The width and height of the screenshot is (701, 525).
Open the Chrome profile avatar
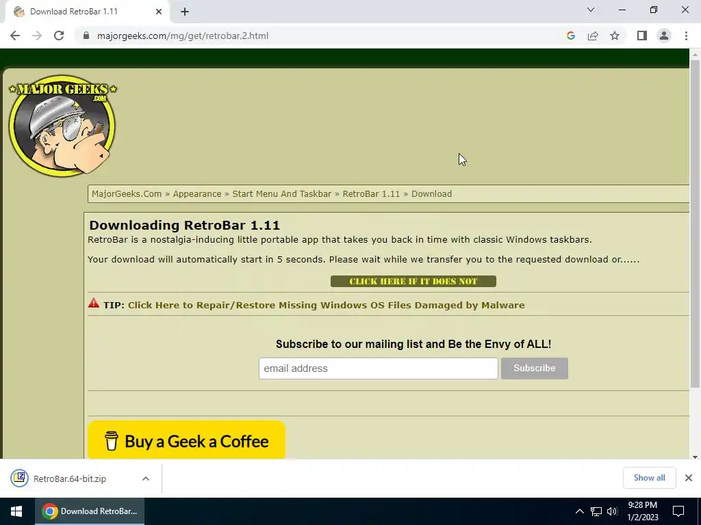click(x=664, y=36)
